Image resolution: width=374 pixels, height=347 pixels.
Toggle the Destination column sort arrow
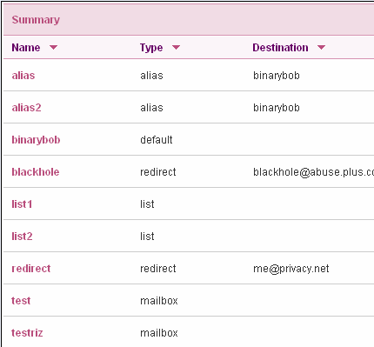[321, 47]
